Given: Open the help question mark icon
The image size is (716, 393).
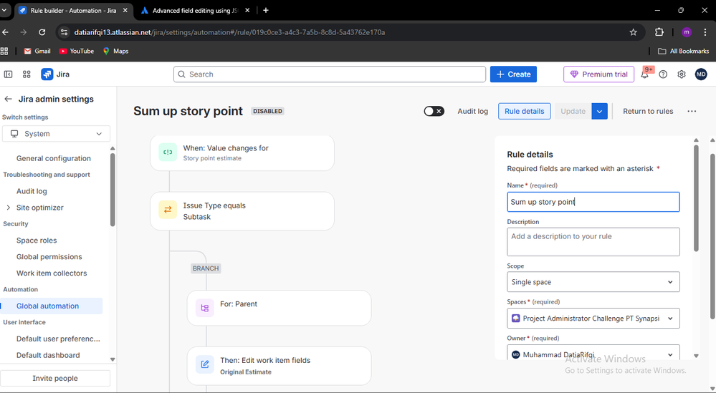Looking at the screenshot, I should (663, 74).
